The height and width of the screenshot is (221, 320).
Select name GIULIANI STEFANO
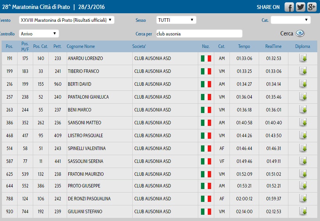(85, 211)
